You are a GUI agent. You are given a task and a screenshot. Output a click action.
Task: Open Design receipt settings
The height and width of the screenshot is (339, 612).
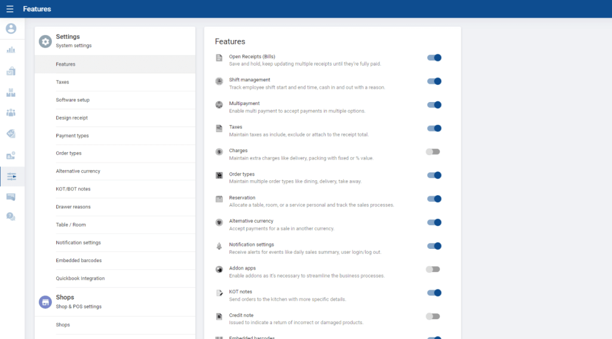[115, 118]
